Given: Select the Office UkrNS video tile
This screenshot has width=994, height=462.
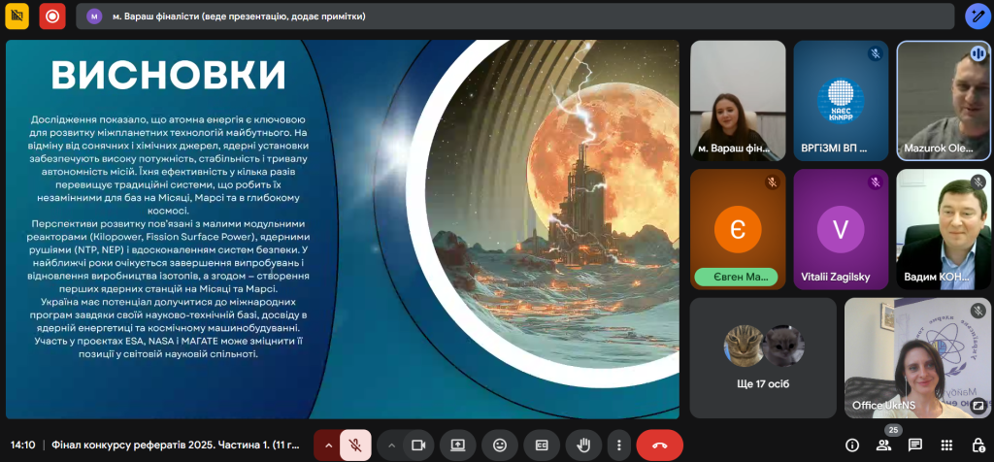Looking at the screenshot, I should pyautogui.click(x=916, y=357).
